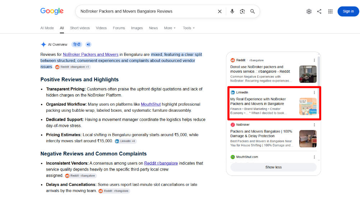This screenshot has width=360, height=197.
Task: Click the AI Overview sparkle icon
Action: click(x=43, y=44)
